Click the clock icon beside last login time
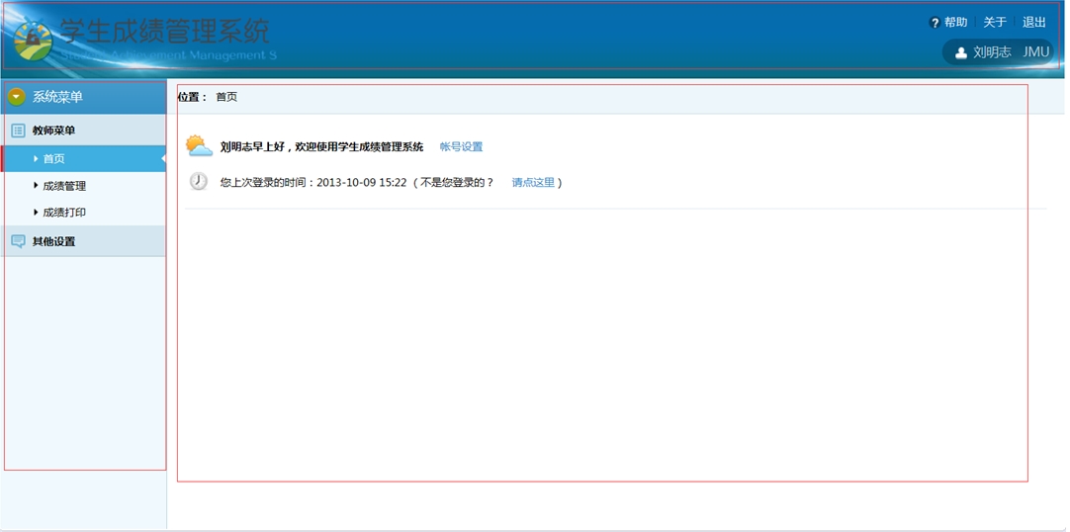 (199, 182)
